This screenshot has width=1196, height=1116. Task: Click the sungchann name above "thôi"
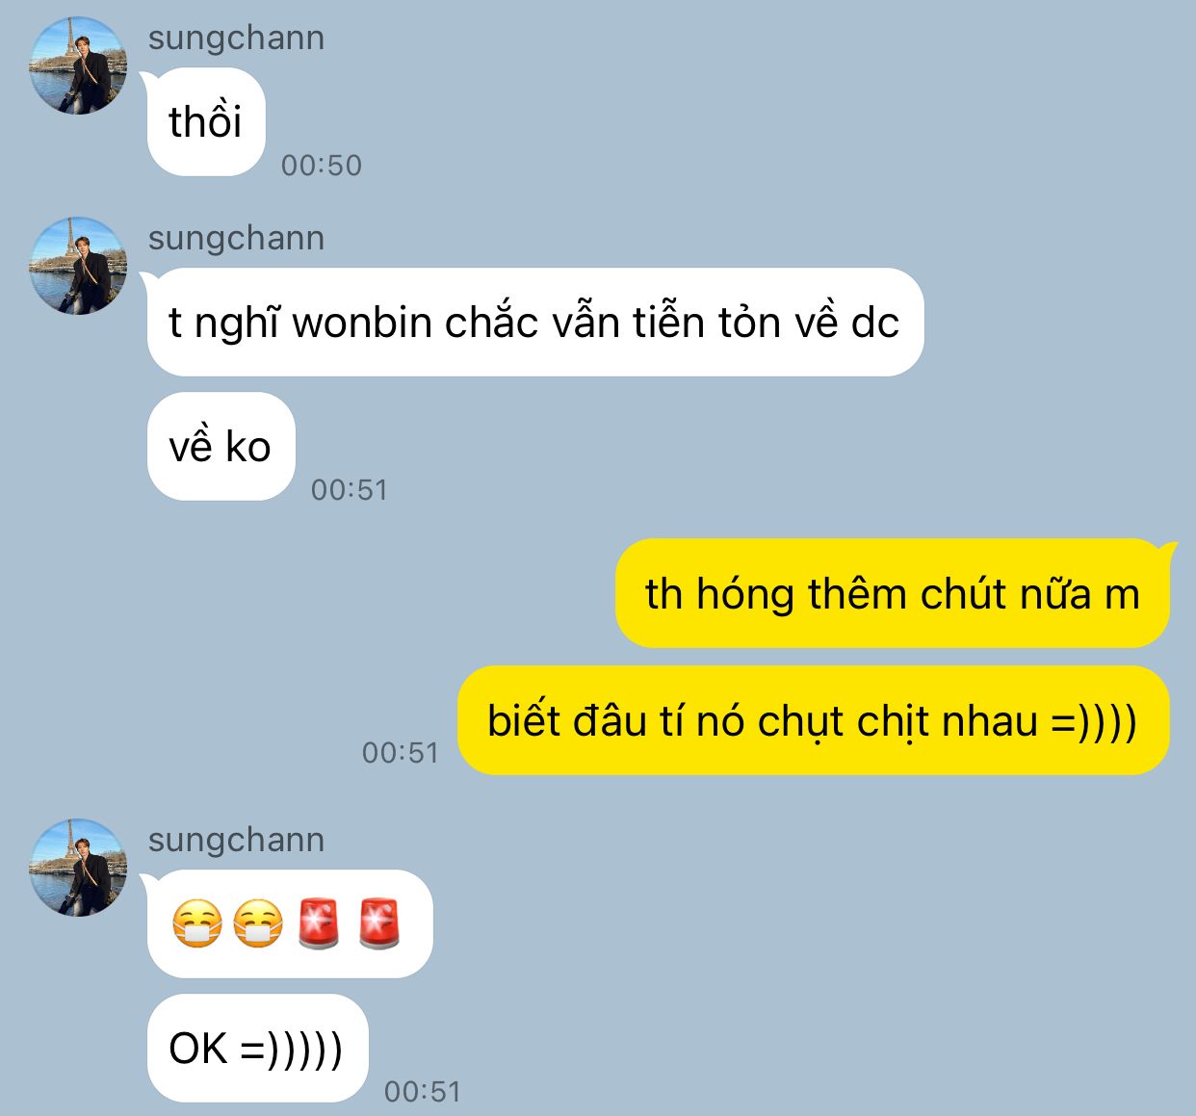[236, 38]
